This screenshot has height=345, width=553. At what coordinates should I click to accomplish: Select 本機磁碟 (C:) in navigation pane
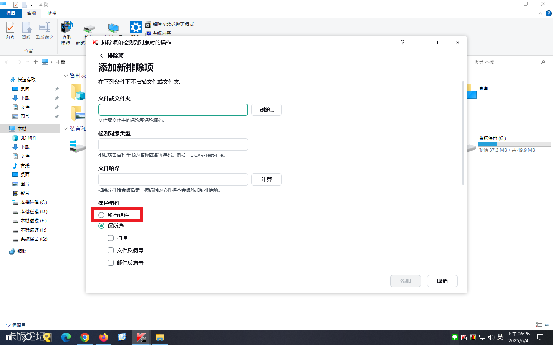click(34, 202)
